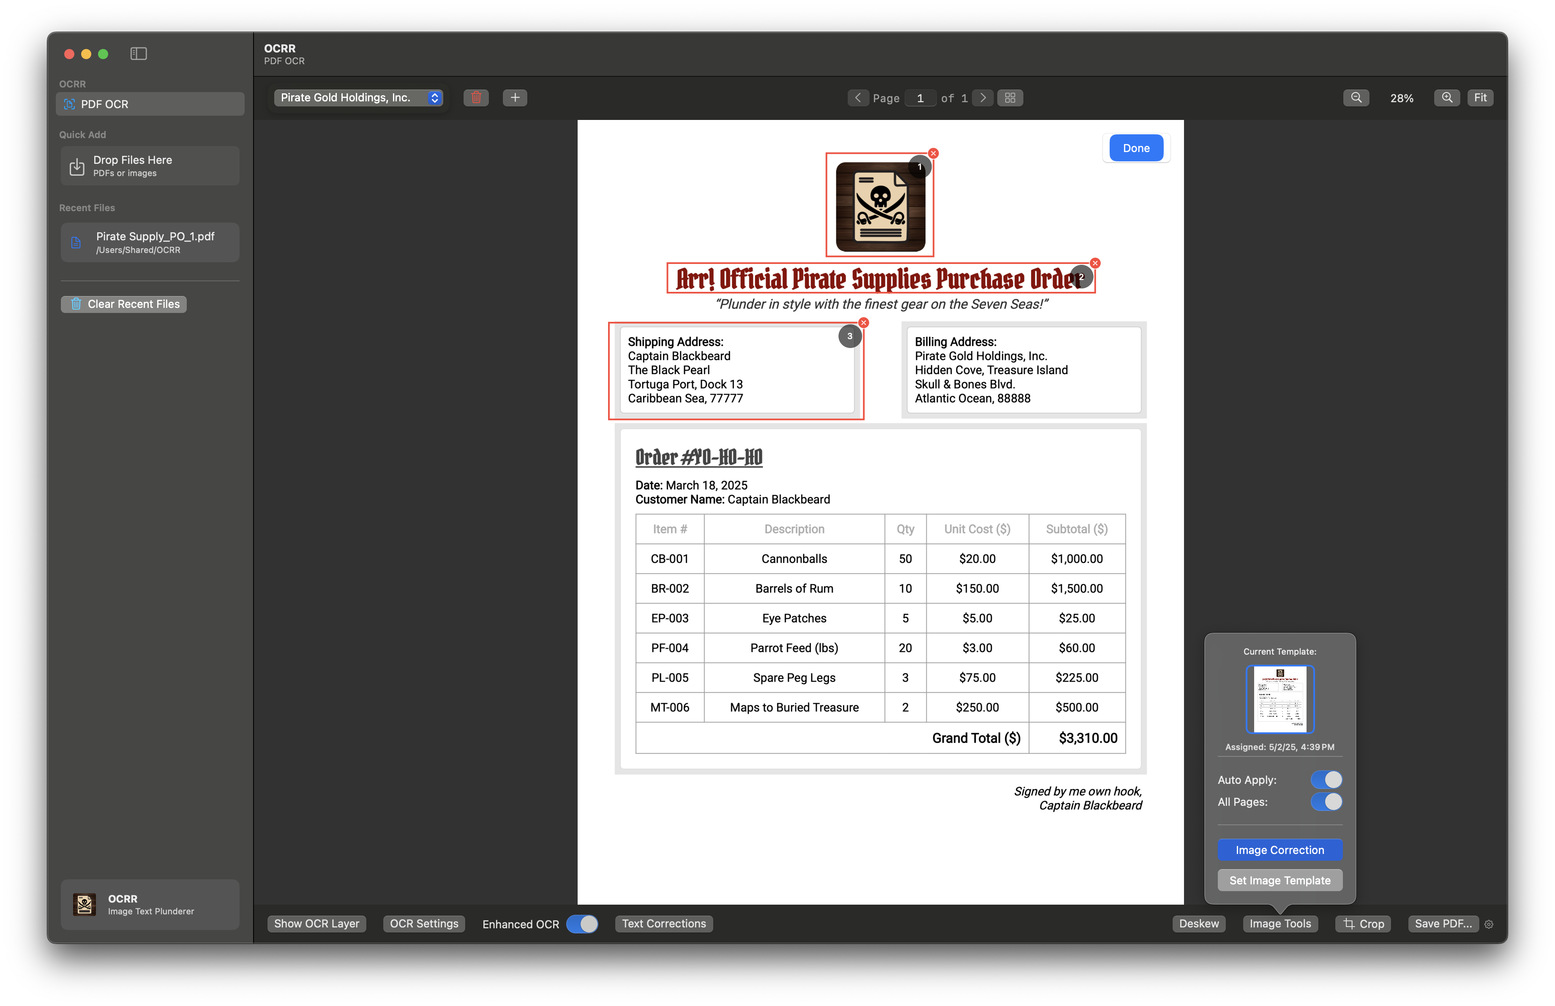
Task: Click the recent file document icon
Action: coord(76,243)
